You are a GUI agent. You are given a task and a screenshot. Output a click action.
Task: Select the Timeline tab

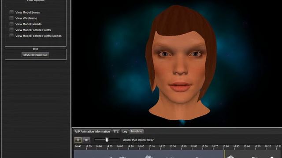[136, 131]
